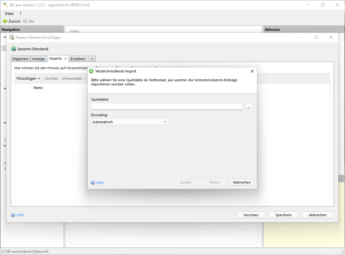345x255 pixels.
Task: Open the question mark help menu
Action: coord(21,14)
